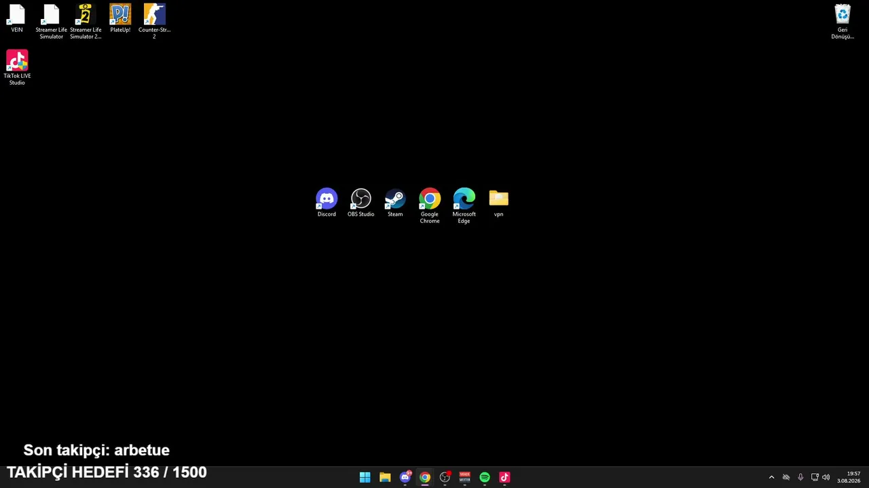Viewport: 869px width, 488px height.
Task: Select the Microsoft Edge desktop shortcut
Action: [x=464, y=206]
